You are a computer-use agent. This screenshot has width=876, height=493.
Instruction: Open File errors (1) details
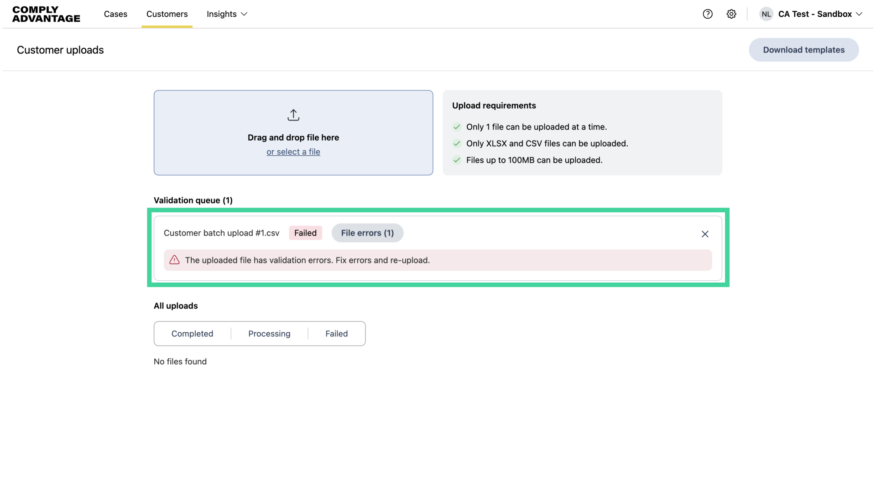(x=367, y=233)
